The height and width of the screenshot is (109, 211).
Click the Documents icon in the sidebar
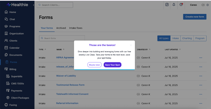6,55
